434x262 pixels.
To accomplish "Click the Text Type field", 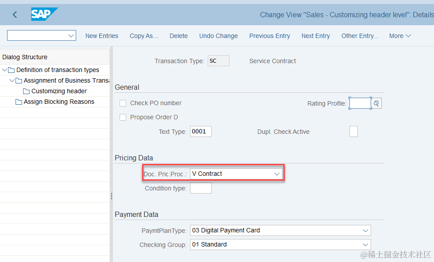I will [x=201, y=131].
